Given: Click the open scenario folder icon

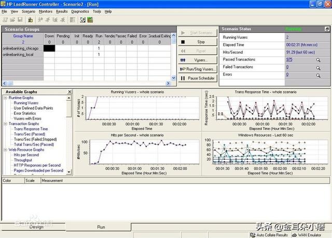Looking at the screenshot, I should [x=13, y=20].
